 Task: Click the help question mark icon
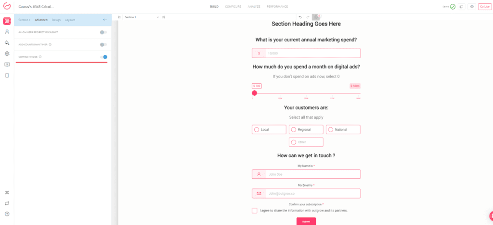pos(7,214)
